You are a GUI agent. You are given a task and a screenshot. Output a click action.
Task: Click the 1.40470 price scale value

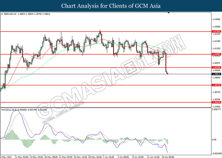point(217,63)
